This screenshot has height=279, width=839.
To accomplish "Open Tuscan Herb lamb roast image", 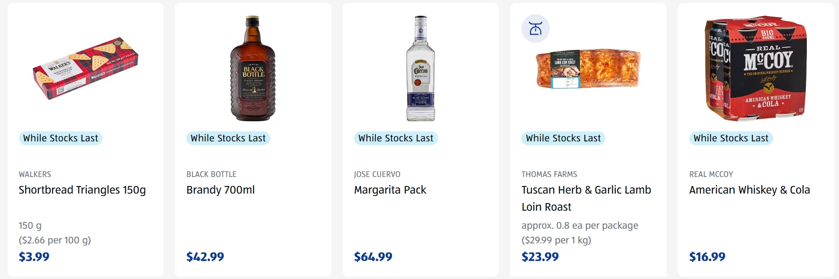I will 588,69.
